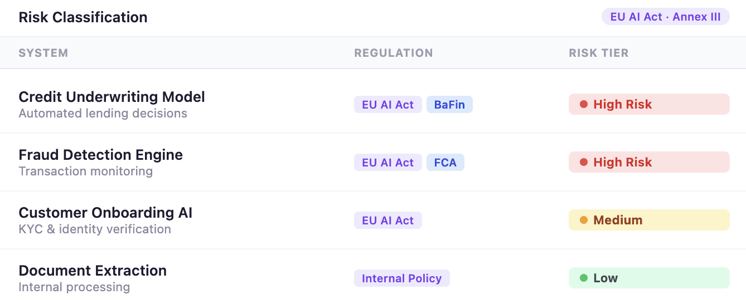Screen dimensions: 746x304
Task: Select the Internal Policy regulation tag
Action: (x=401, y=278)
